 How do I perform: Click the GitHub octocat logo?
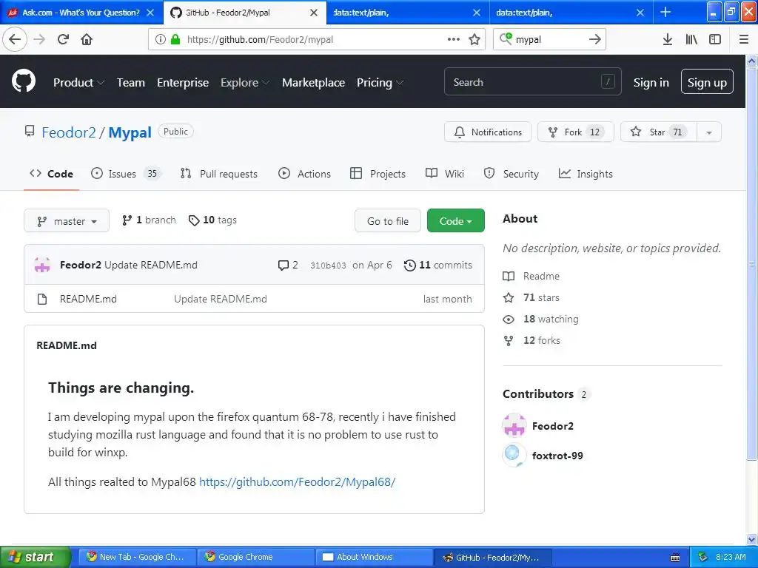(x=24, y=81)
